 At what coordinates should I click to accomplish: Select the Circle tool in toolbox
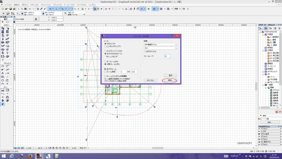[x=3, y=80]
